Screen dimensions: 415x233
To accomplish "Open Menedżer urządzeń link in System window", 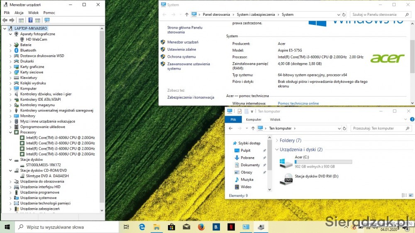I will (183, 42).
